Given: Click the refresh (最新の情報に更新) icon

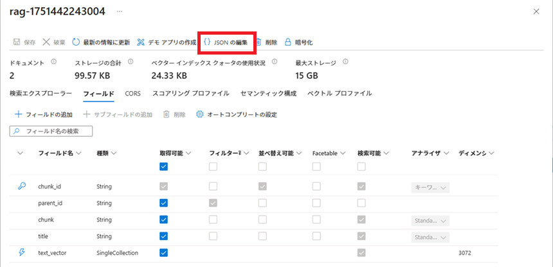Looking at the screenshot, I should (x=76, y=42).
